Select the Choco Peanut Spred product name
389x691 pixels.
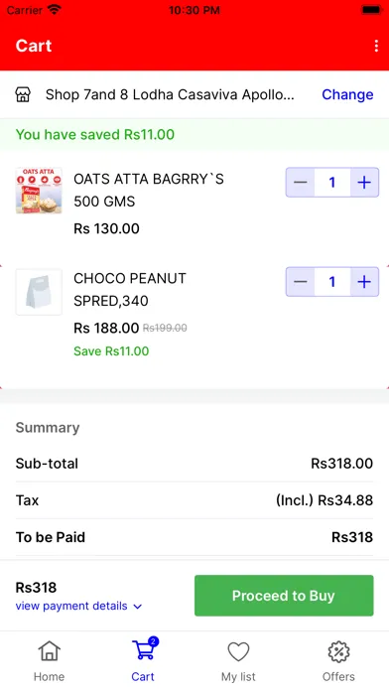point(130,290)
